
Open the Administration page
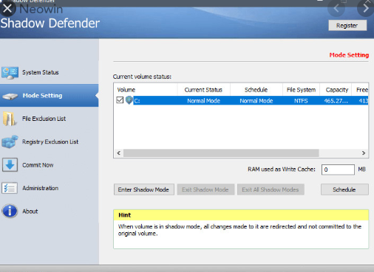tap(50, 188)
